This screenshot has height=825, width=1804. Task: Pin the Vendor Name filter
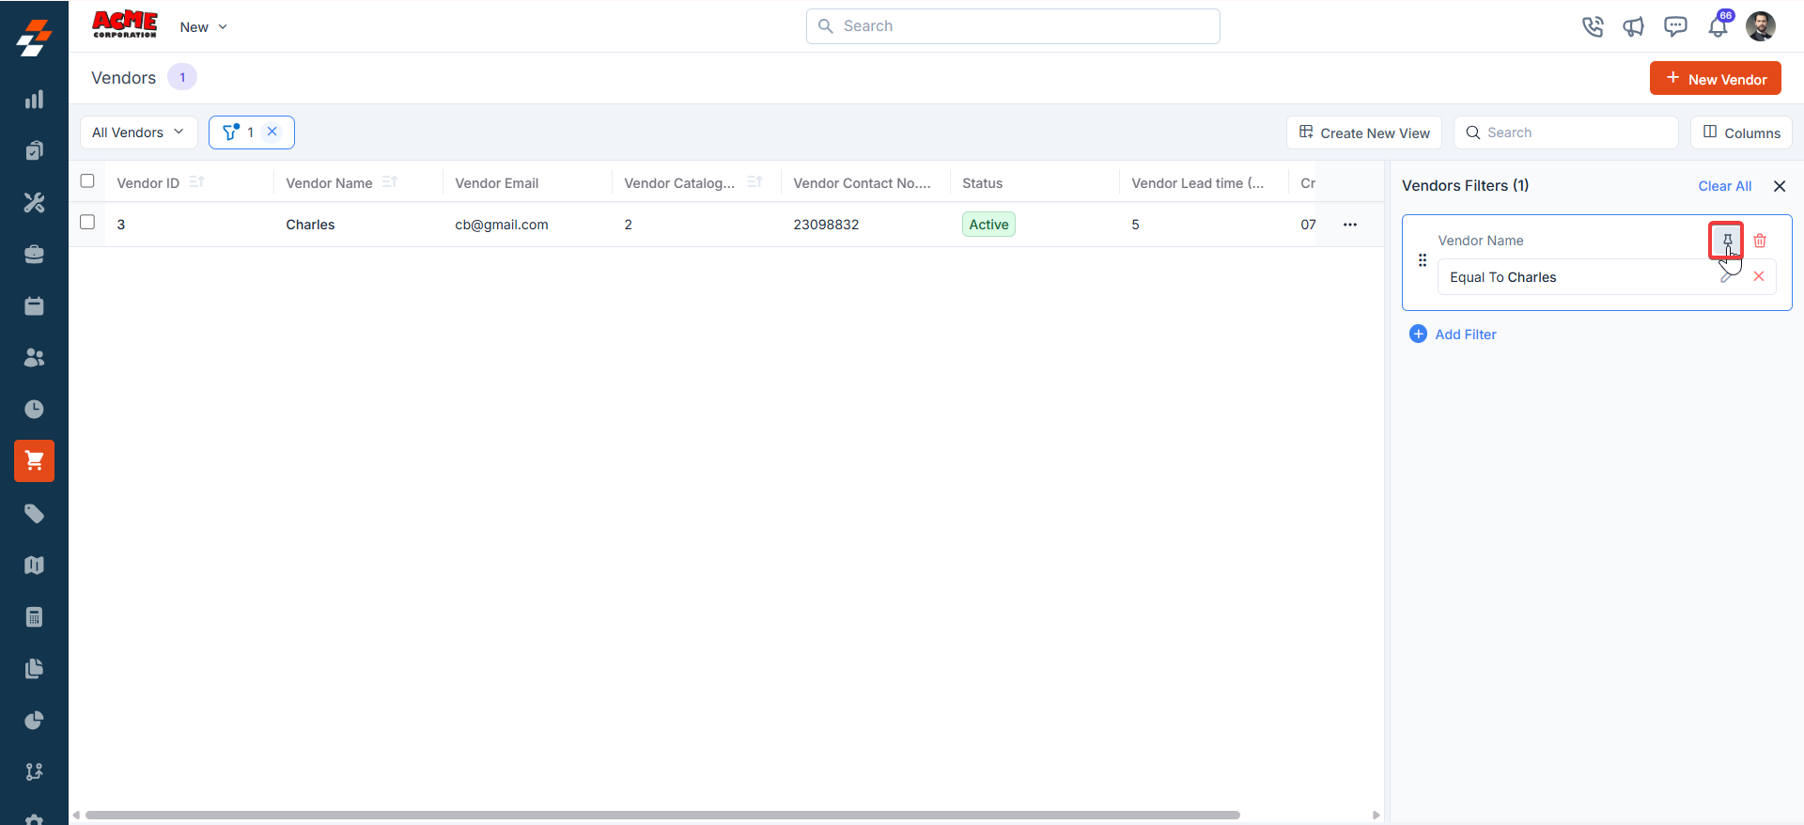1727,241
